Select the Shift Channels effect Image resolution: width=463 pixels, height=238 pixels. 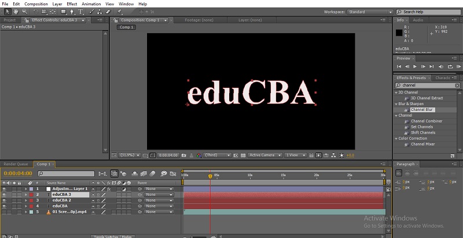pos(423,132)
